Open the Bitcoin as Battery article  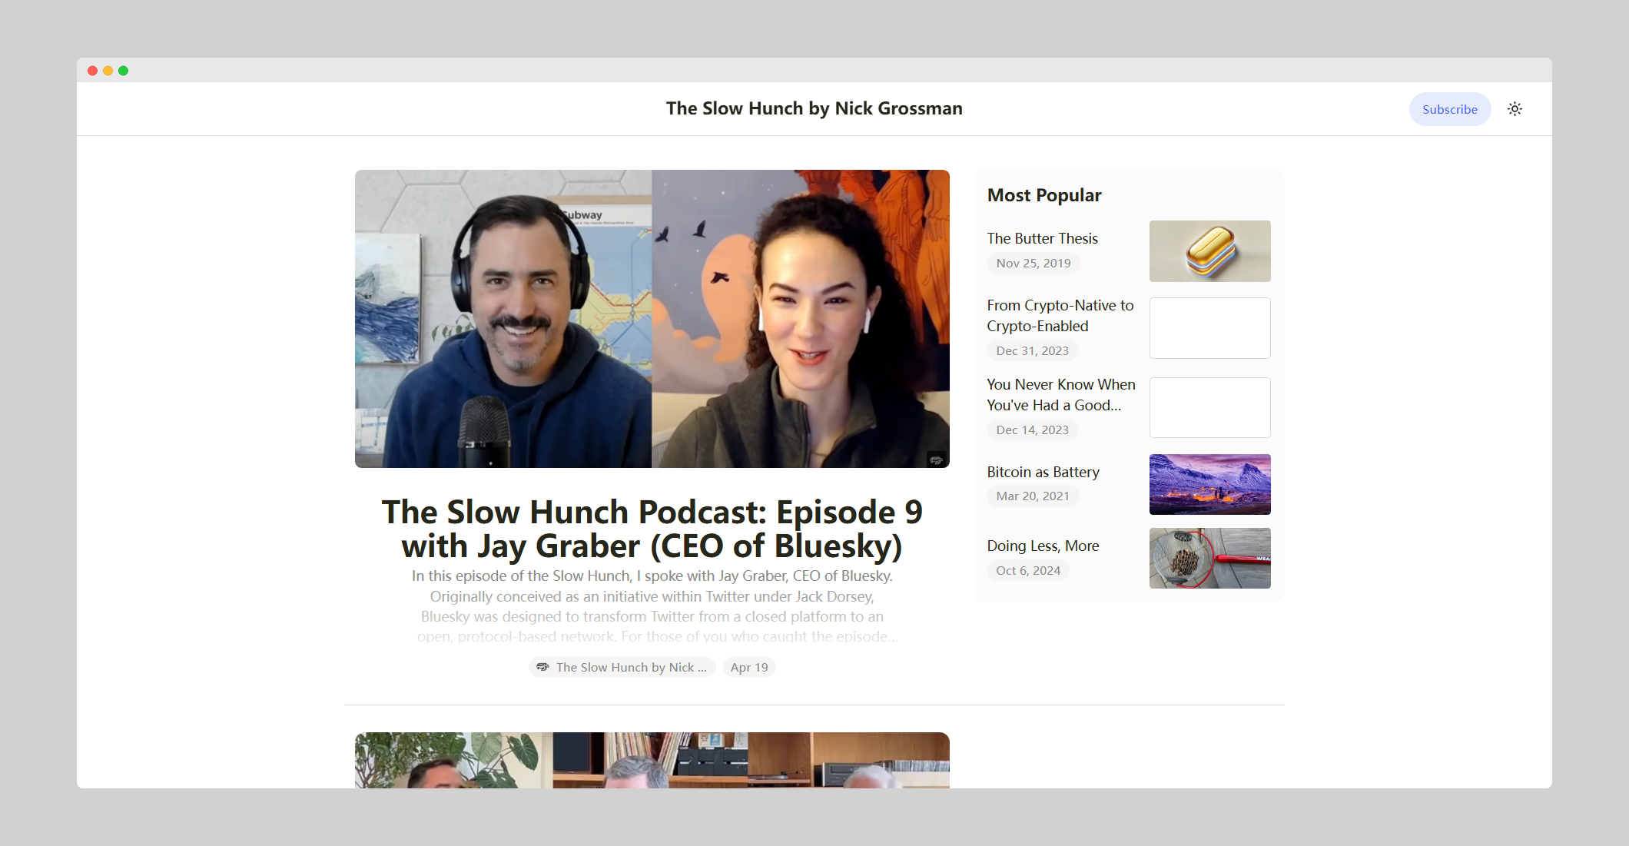pyautogui.click(x=1043, y=472)
